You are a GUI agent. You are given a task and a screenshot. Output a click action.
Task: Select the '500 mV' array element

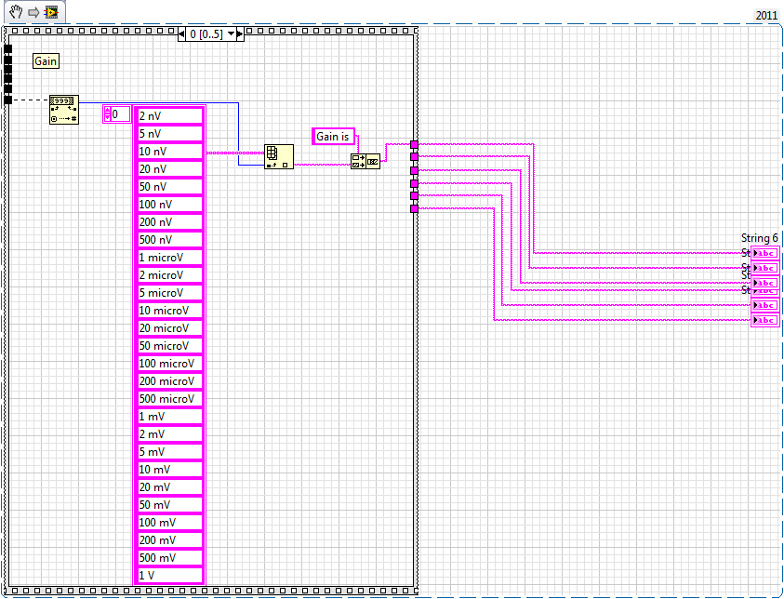169,558
